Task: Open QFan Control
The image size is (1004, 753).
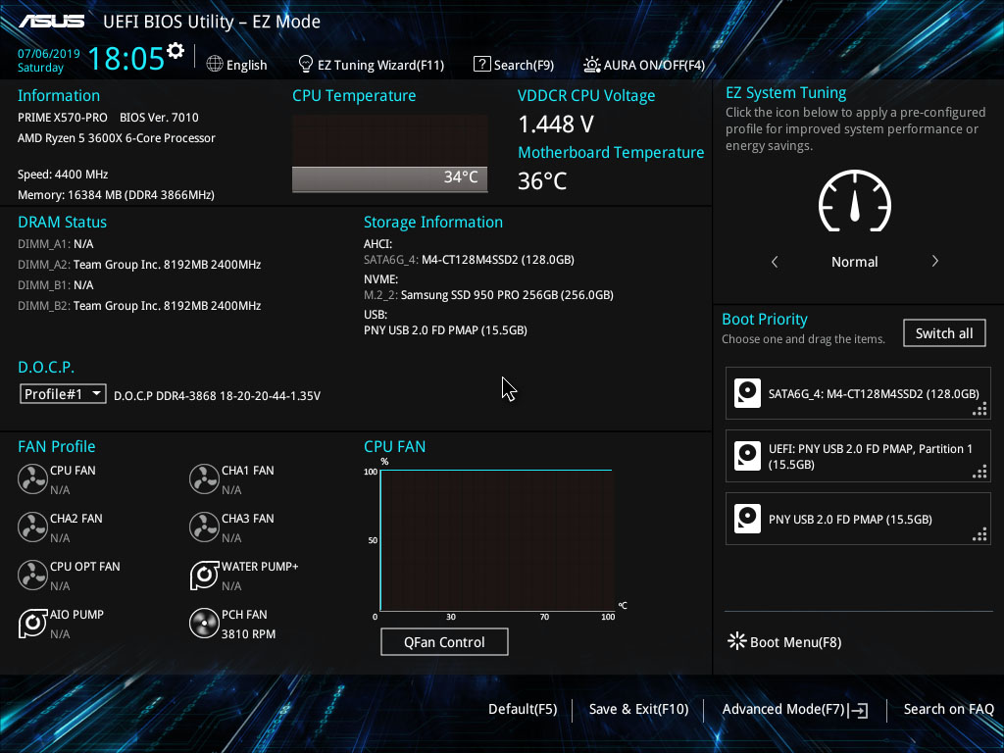Action: (444, 641)
